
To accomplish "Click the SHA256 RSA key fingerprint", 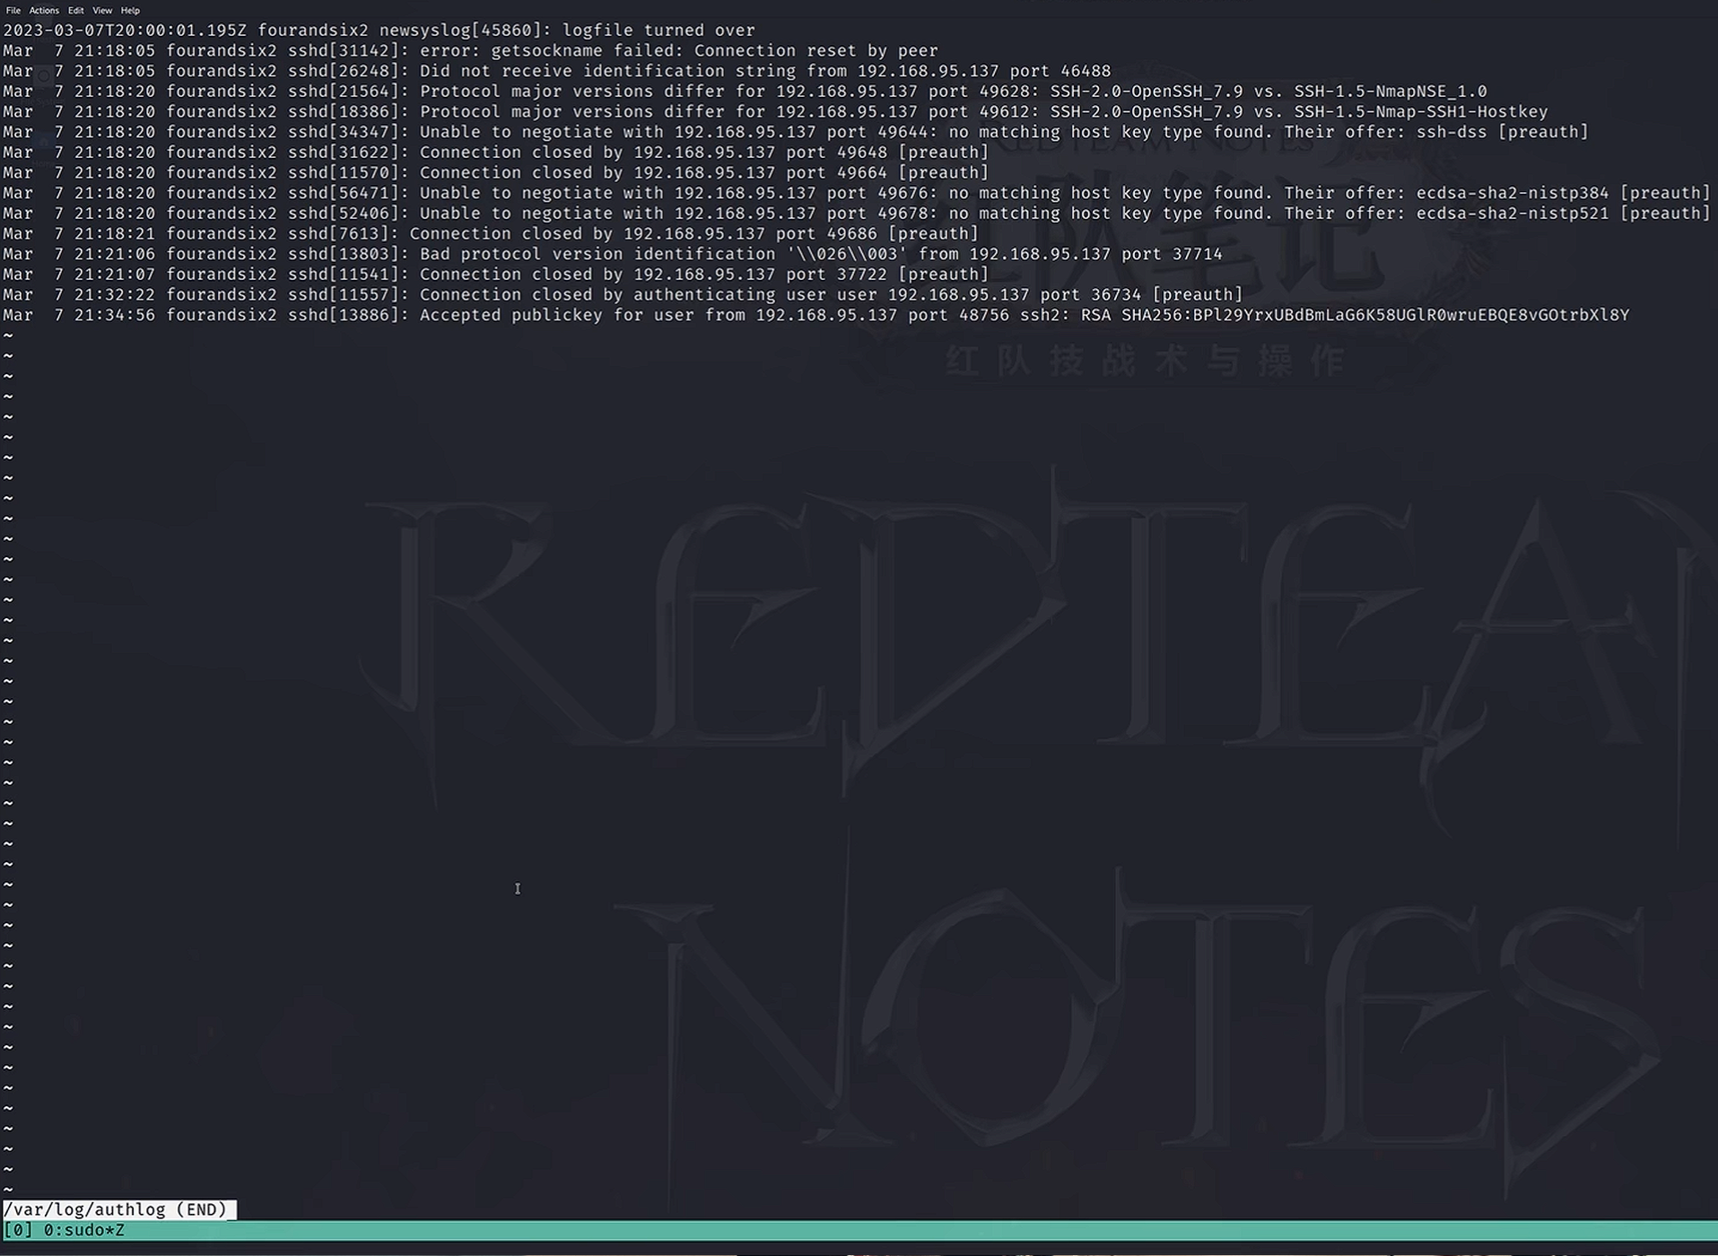I will pyautogui.click(x=1374, y=316).
